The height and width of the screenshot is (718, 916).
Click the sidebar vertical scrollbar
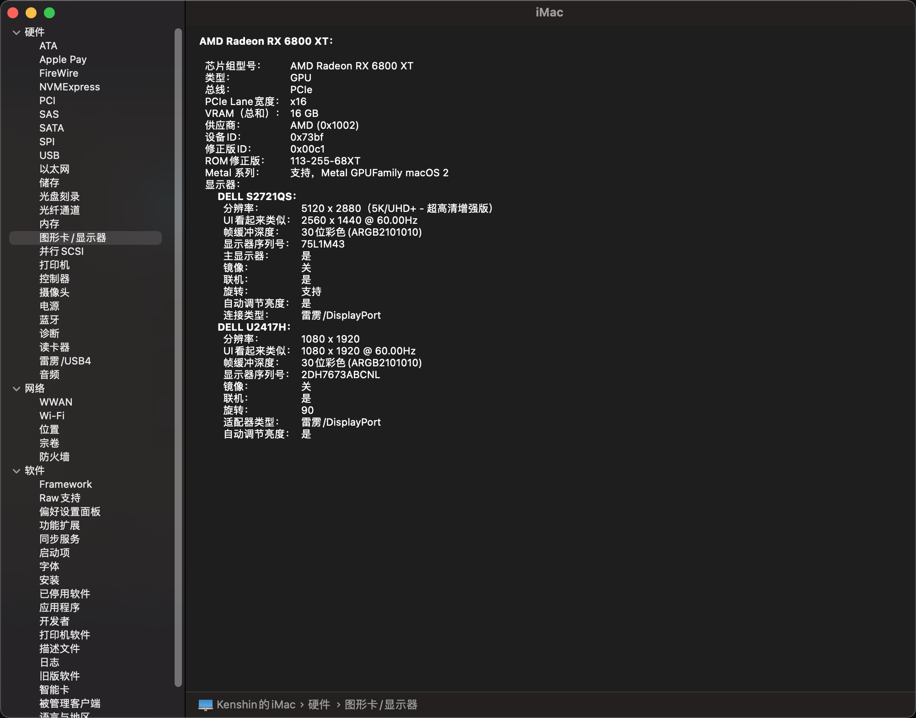178,356
